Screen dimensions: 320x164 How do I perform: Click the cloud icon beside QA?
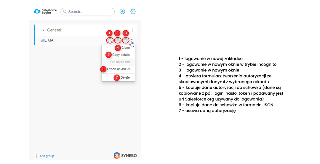coord(44,40)
